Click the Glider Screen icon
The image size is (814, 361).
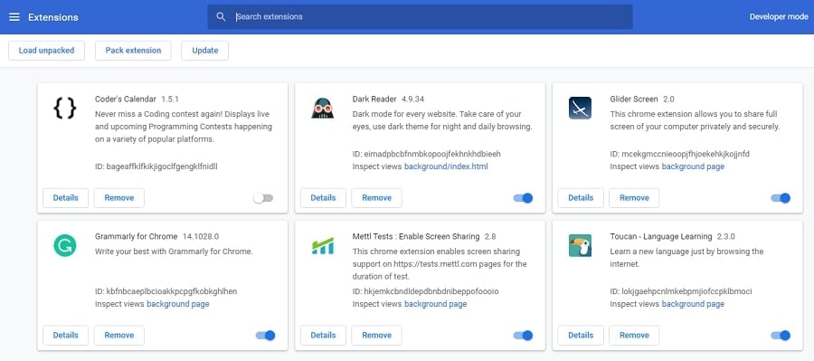(580, 108)
